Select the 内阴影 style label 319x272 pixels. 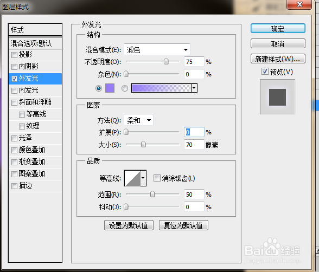(x=29, y=67)
